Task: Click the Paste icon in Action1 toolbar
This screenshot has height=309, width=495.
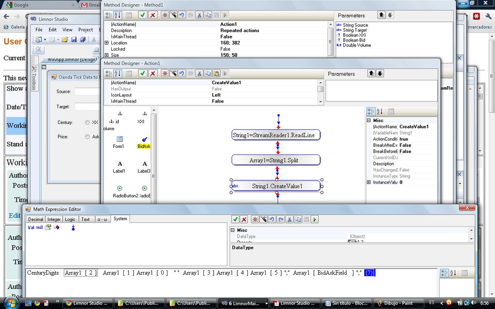Action: [216, 73]
